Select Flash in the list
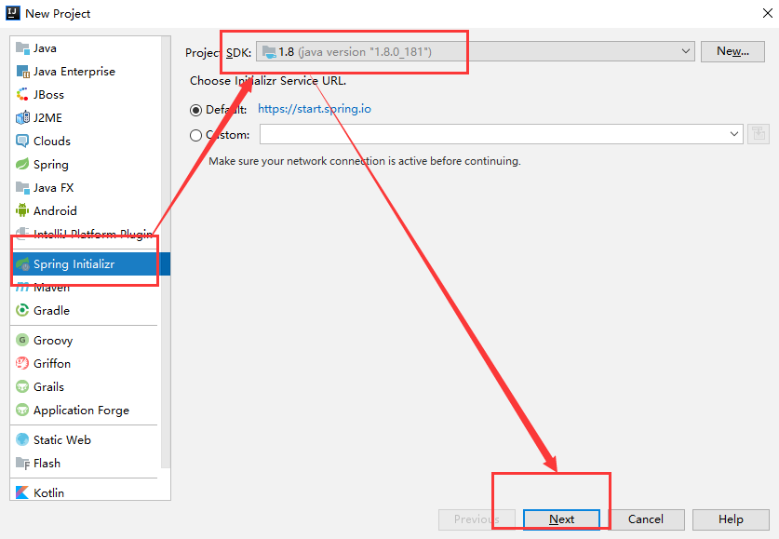The image size is (779, 539). pyautogui.click(x=86, y=463)
